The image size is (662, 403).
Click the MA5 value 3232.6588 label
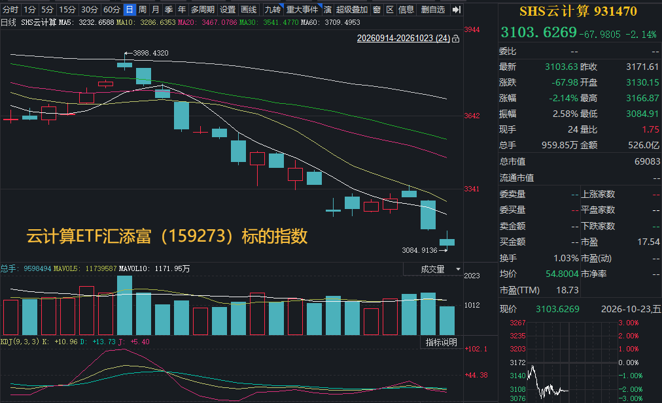click(87, 22)
